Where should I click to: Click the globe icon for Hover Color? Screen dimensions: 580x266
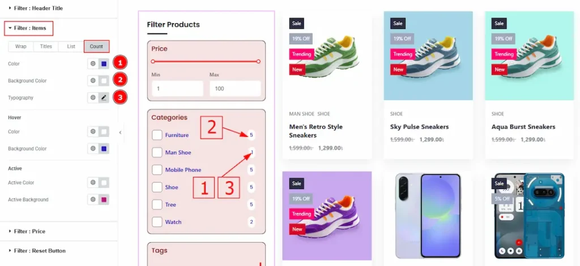93,131
